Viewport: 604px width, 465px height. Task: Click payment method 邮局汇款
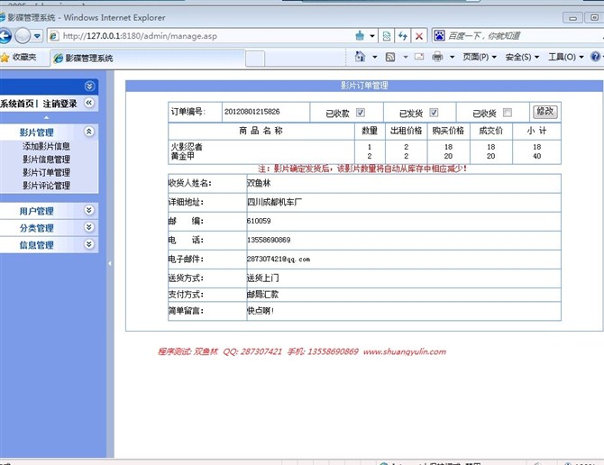tap(262, 295)
